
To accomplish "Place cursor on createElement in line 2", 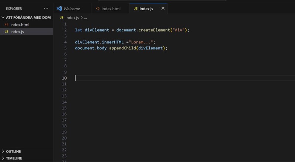I will [x=153, y=30].
